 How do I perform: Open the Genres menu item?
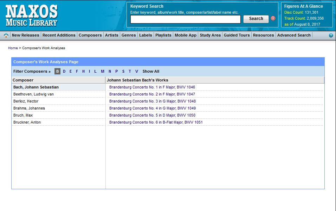(129, 35)
